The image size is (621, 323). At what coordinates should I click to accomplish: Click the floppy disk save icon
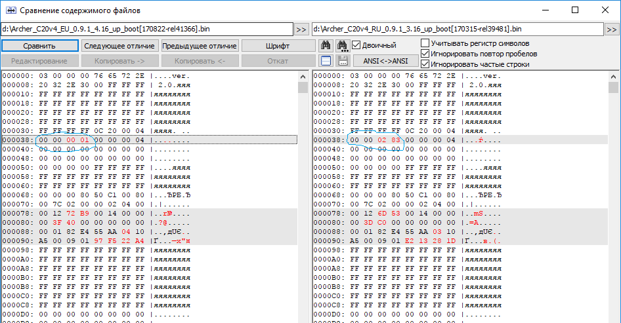tap(343, 61)
